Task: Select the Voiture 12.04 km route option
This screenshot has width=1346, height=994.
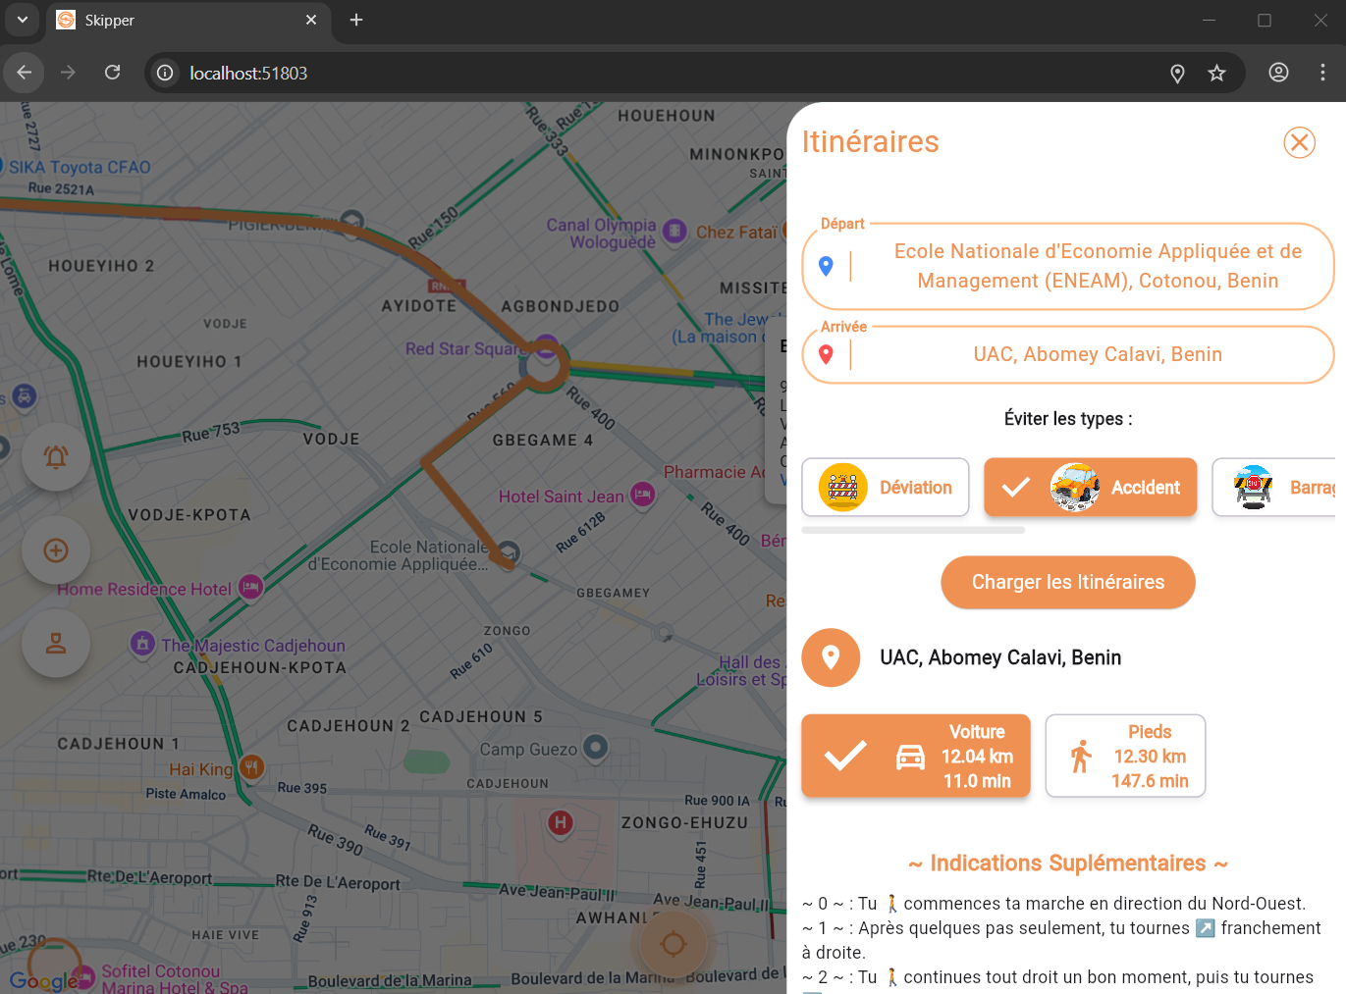Action: 915,756
